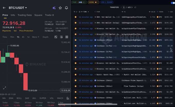
Task: Go to the next transfers page
Action: pyautogui.click(x=132, y=7)
